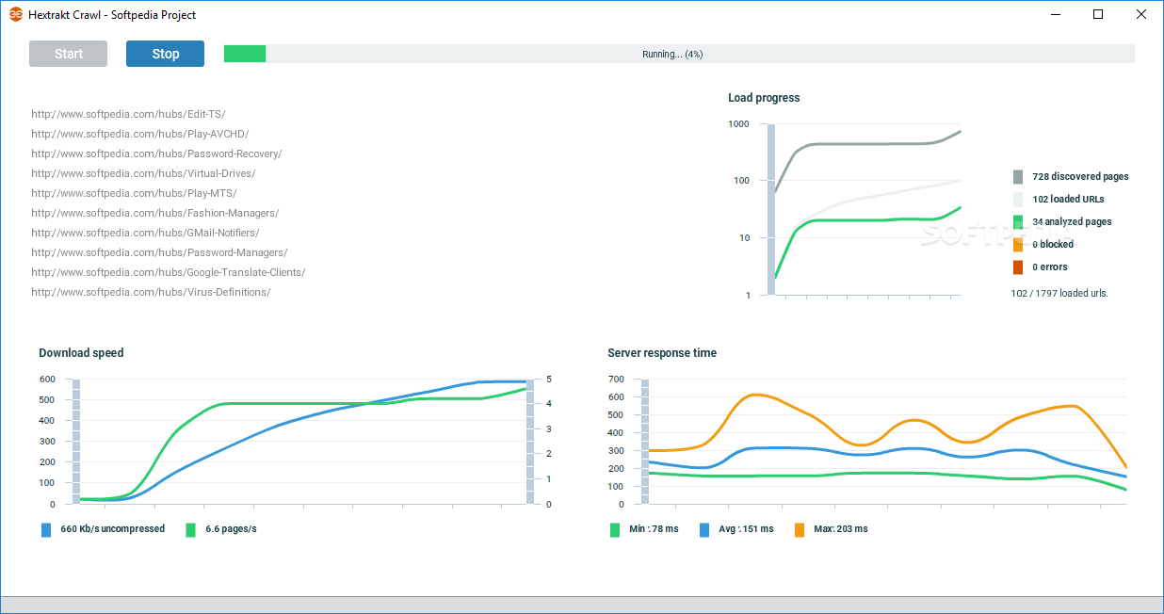Click the green analyzed pages legend swatch
1164x614 pixels.
pos(1018,222)
